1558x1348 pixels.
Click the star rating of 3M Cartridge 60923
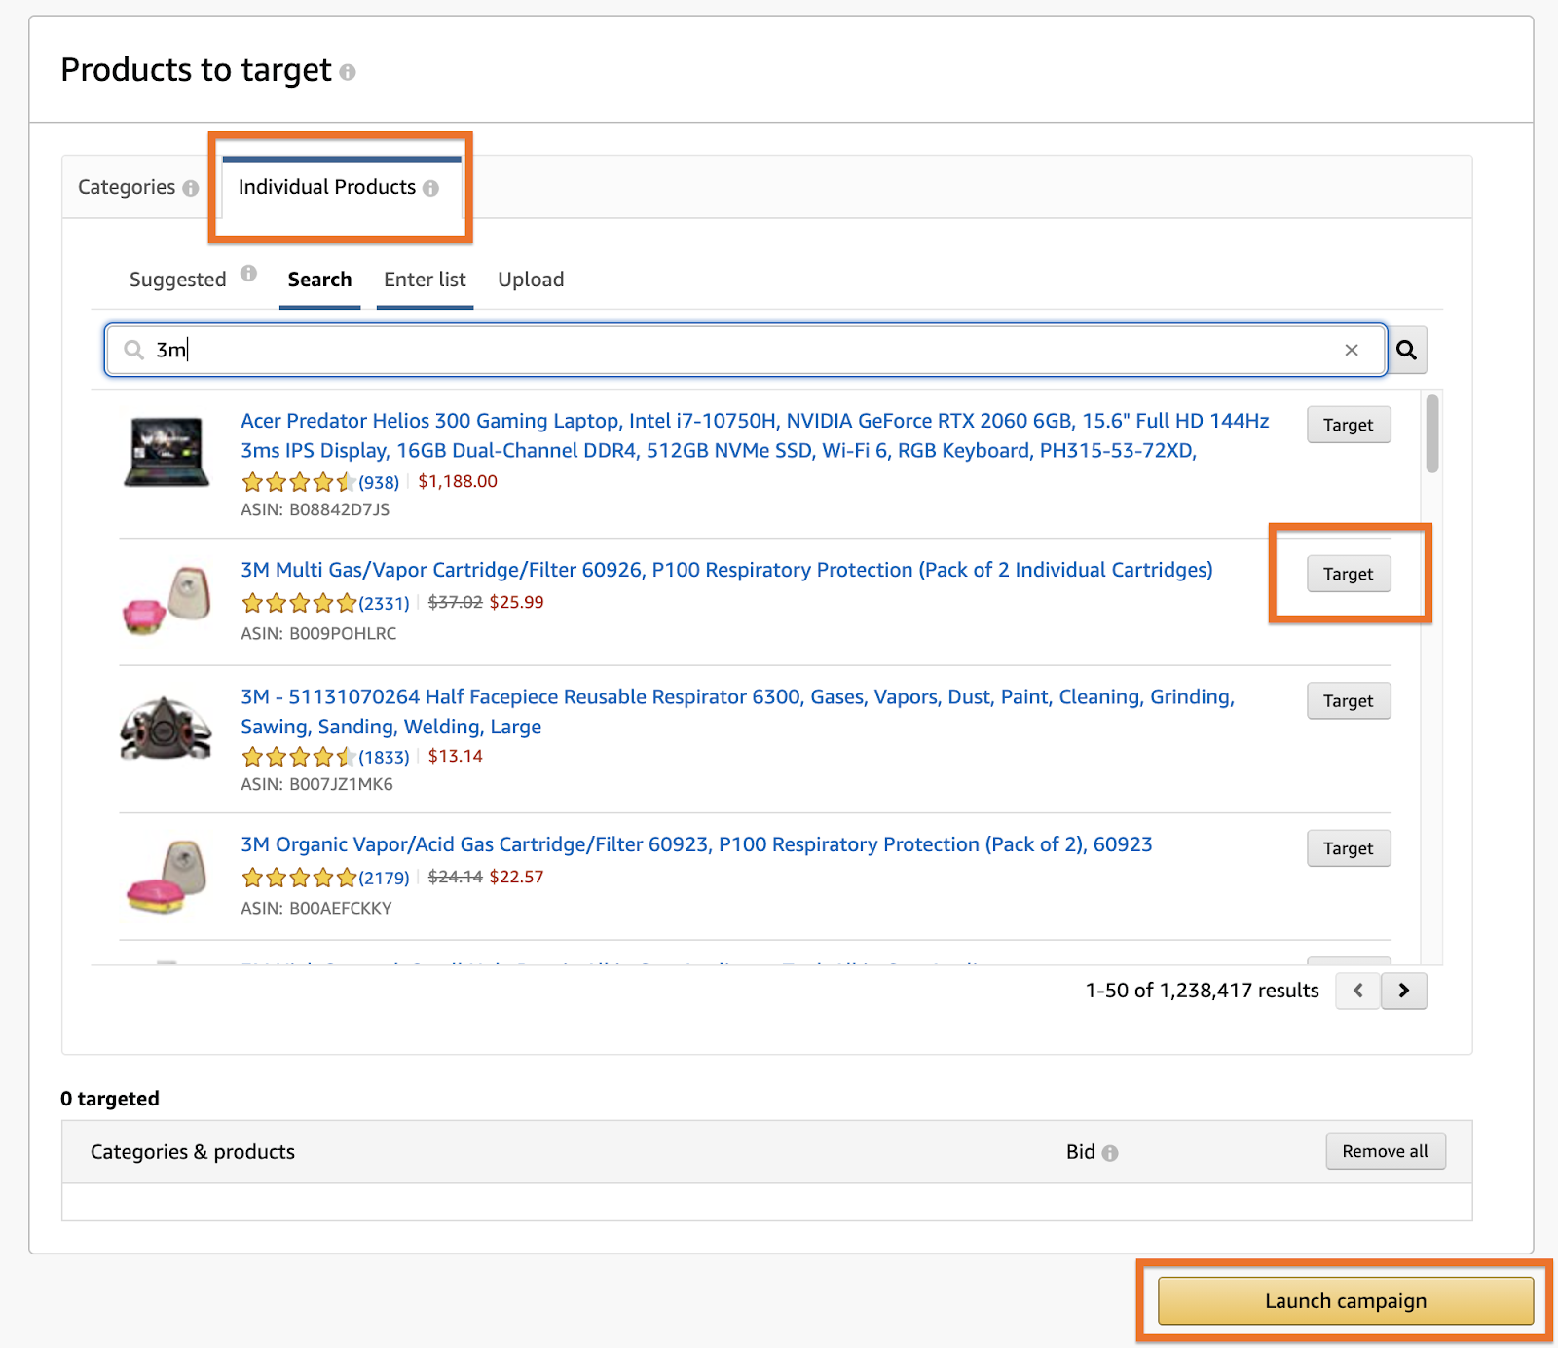click(x=298, y=878)
